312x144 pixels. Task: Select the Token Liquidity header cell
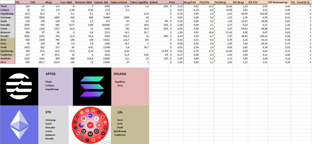point(140,2)
